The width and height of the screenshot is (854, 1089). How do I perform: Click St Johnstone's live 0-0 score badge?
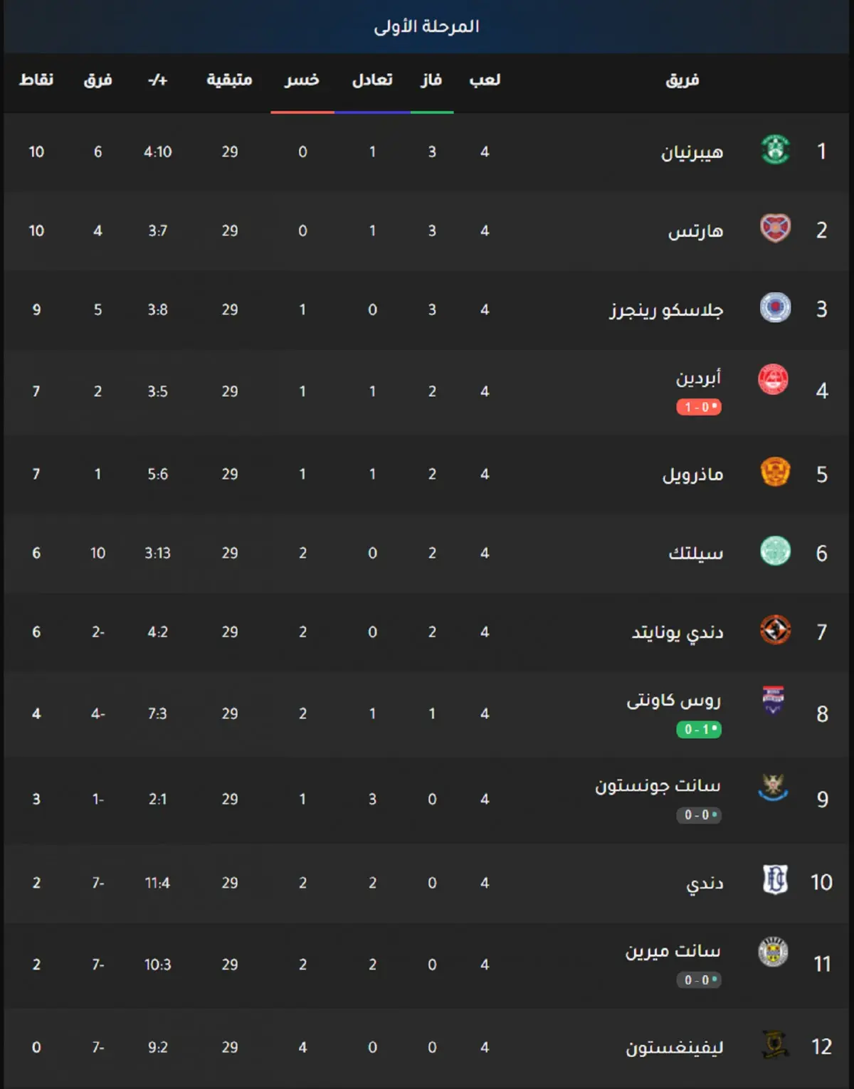point(699,814)
